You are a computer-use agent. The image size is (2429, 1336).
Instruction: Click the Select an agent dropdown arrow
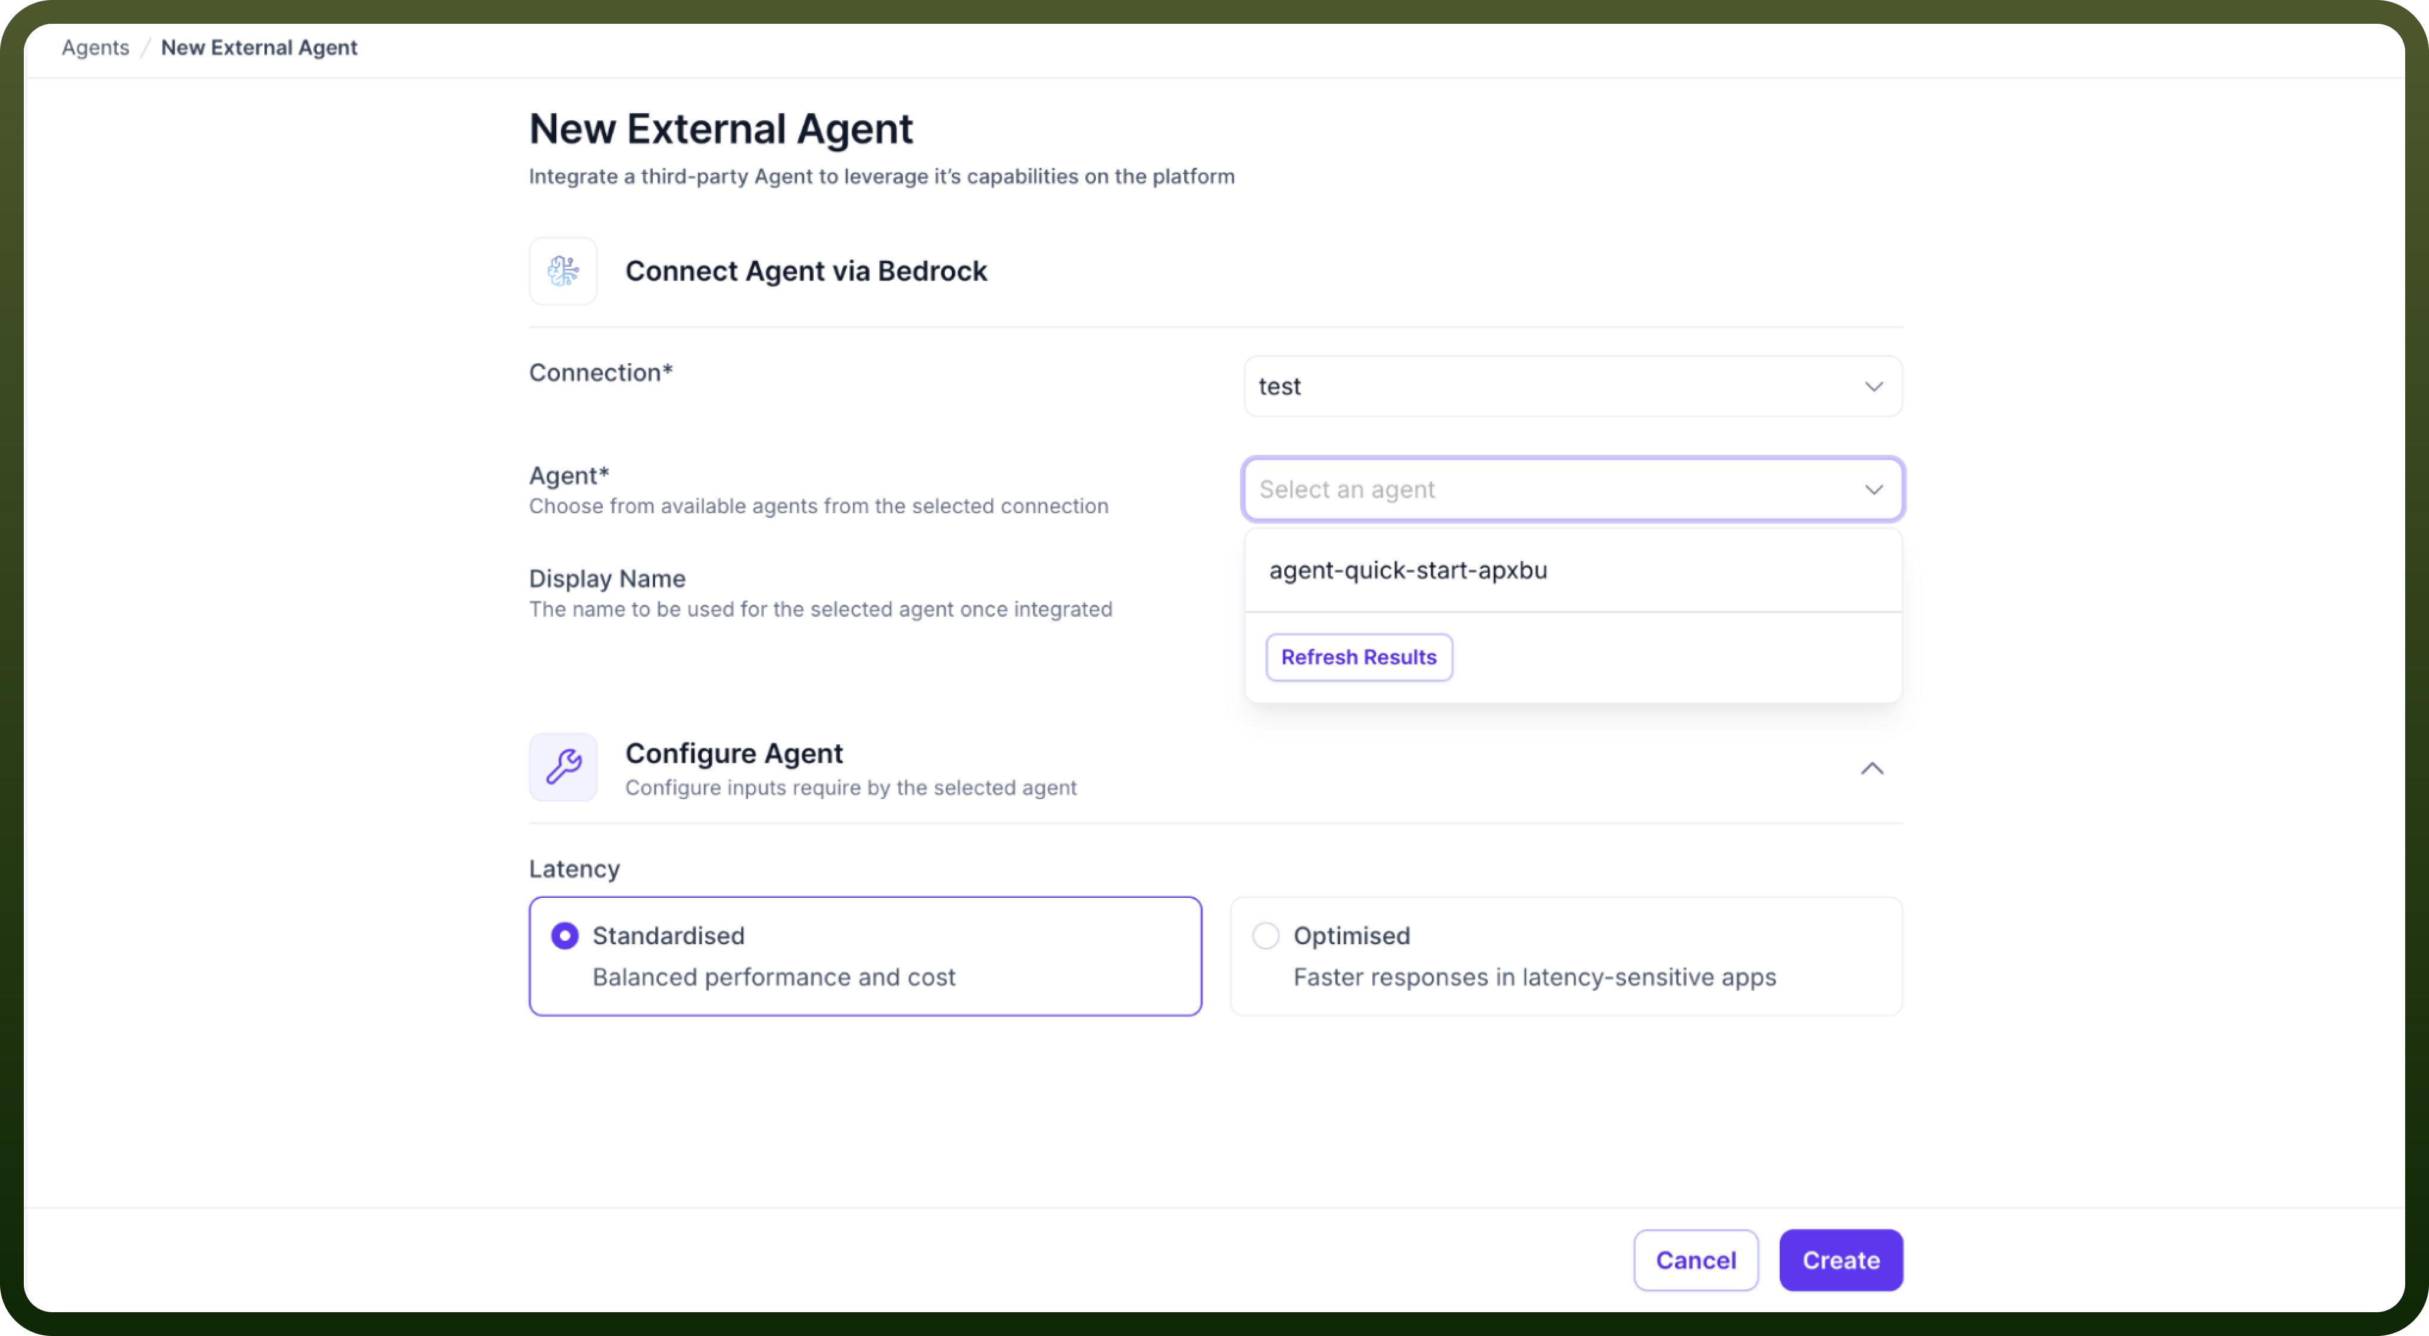tap(1874, 489)
